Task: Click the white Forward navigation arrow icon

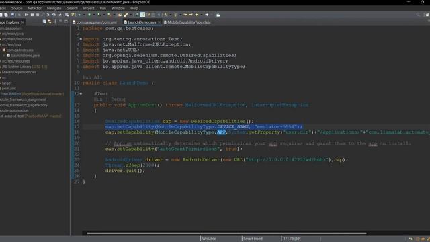Action: [x=206, y=15]
